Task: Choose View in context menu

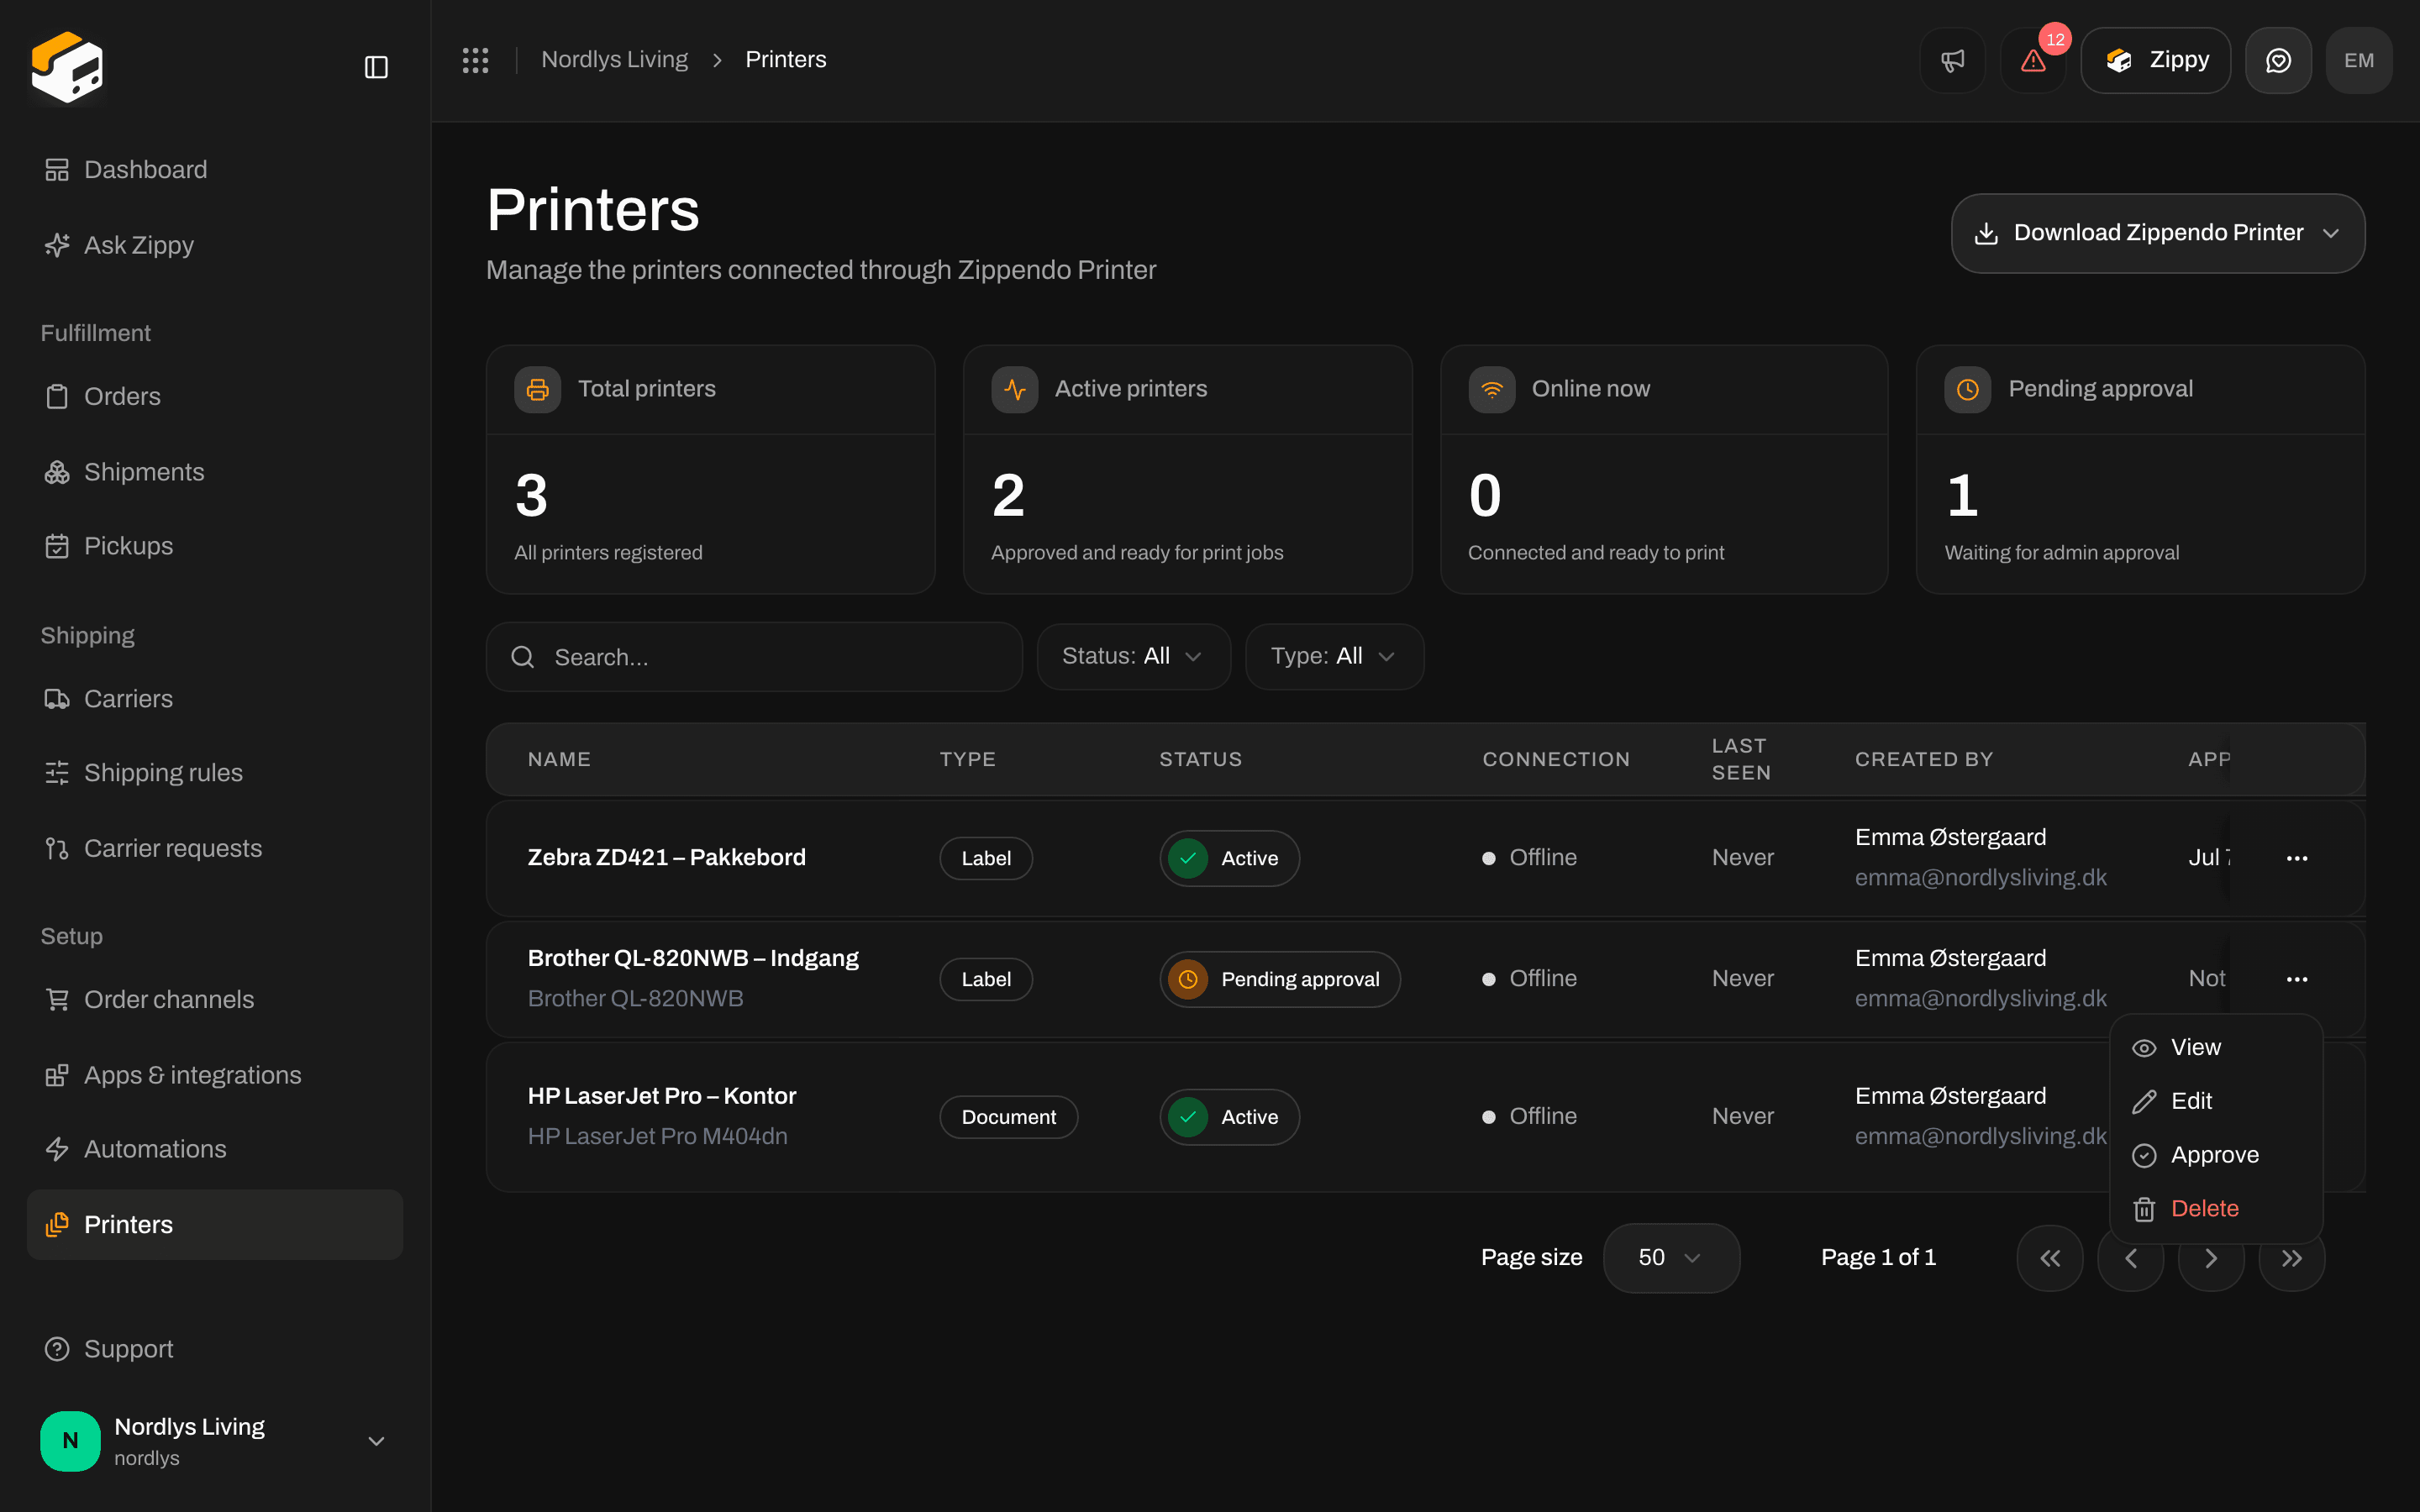Action: (x=2216, y=1047)
